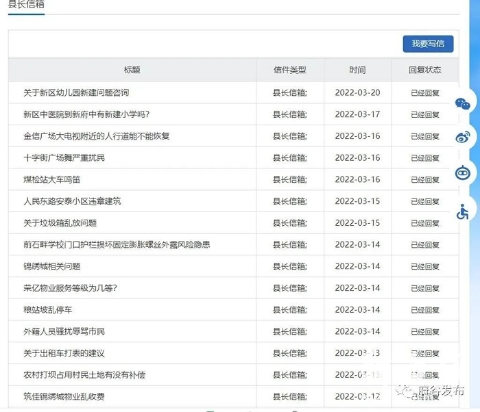Select the 县长信箱 tab heading
Image resolution: width=480 pixels, height=412 pixels.
click(27, 4)
